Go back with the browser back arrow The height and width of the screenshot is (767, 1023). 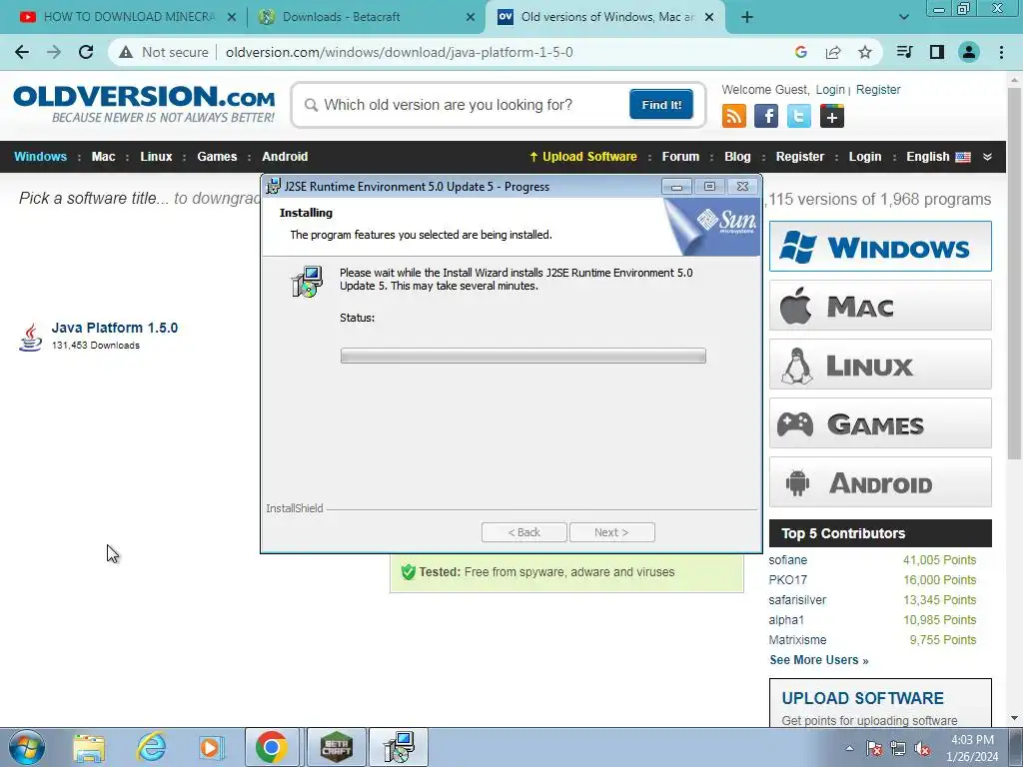[22, 52]
